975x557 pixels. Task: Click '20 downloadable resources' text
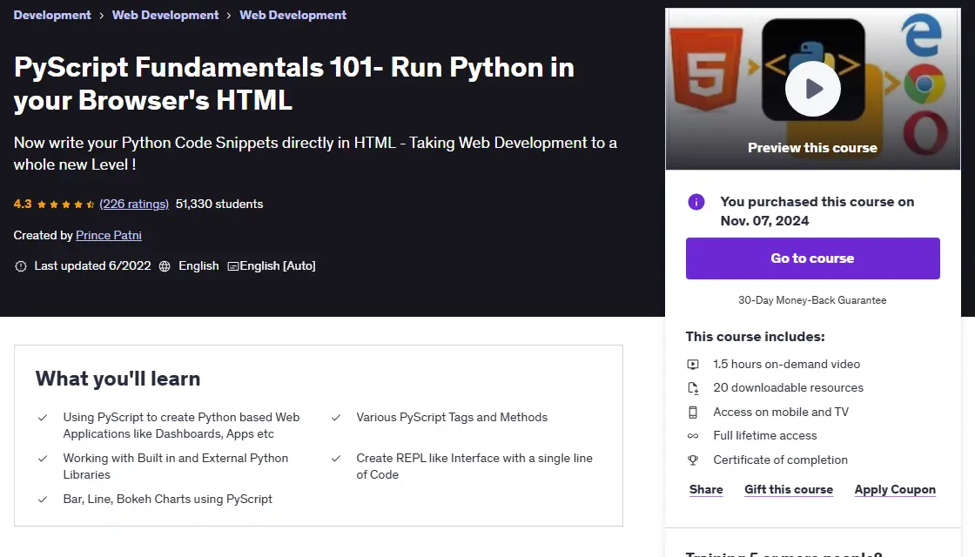coord(789,388)
